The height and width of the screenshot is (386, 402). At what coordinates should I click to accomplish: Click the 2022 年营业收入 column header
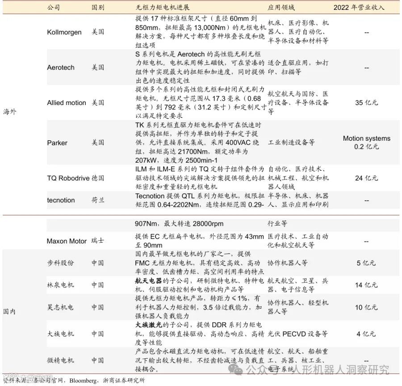pyautogui.click(x=359, y=7)
